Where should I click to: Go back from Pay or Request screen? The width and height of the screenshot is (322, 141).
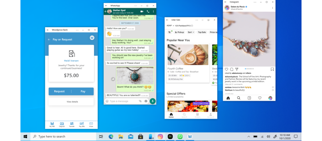pyautogui.click(x=49, y=40)
